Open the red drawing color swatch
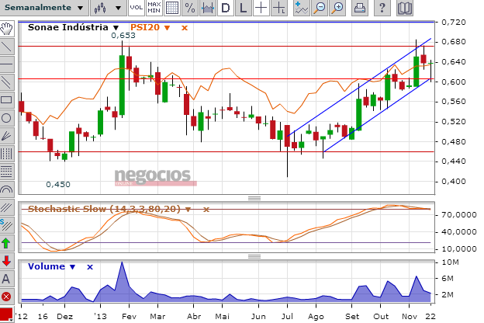 pos(6,314)
